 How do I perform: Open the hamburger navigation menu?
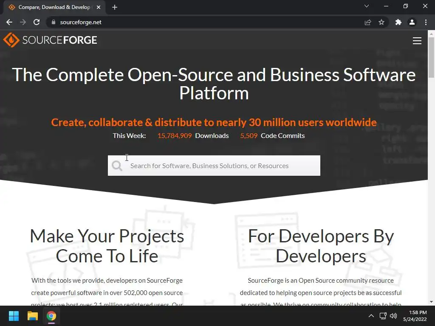pyautogui.click(x=417, y=41)
